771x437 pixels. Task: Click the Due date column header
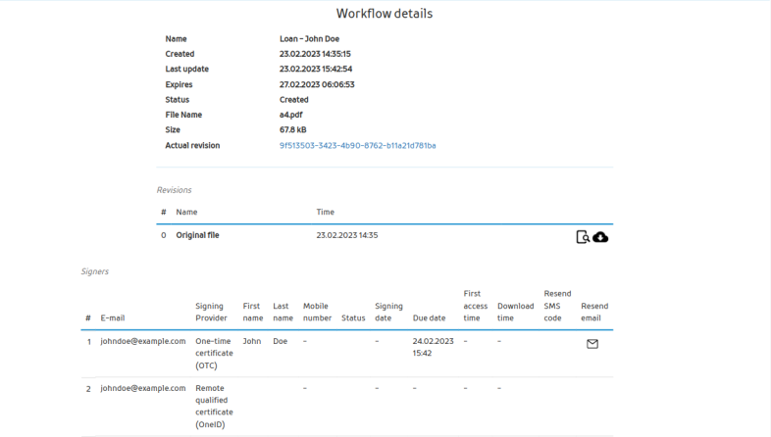coord(430,317)
